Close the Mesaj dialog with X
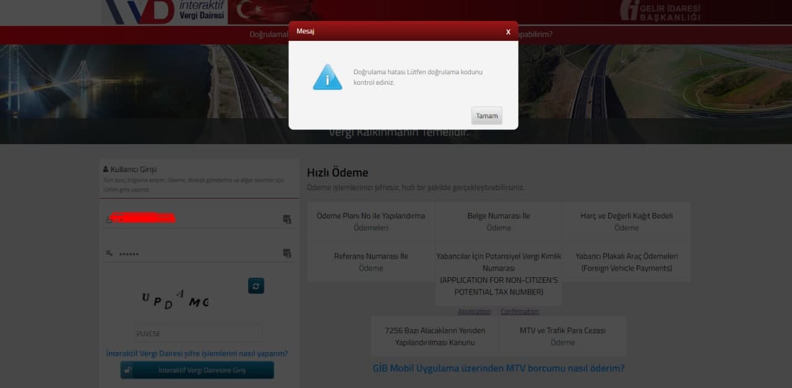The height and width of the screenshot is (388, 792). 508,32
